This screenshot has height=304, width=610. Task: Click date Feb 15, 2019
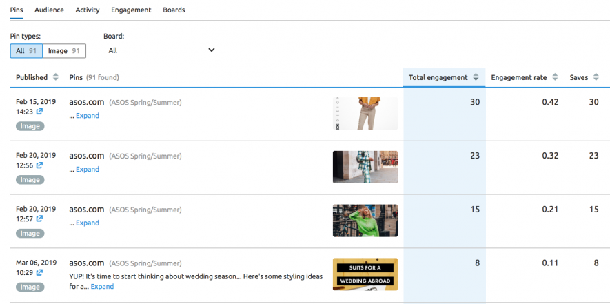click(x=36, y=101)
